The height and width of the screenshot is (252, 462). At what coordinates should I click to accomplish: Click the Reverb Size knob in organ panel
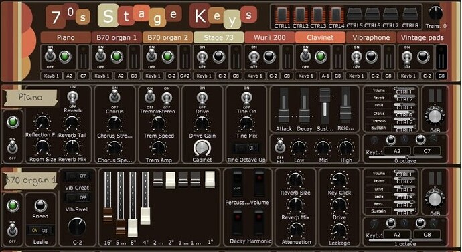tap(295, 180)
